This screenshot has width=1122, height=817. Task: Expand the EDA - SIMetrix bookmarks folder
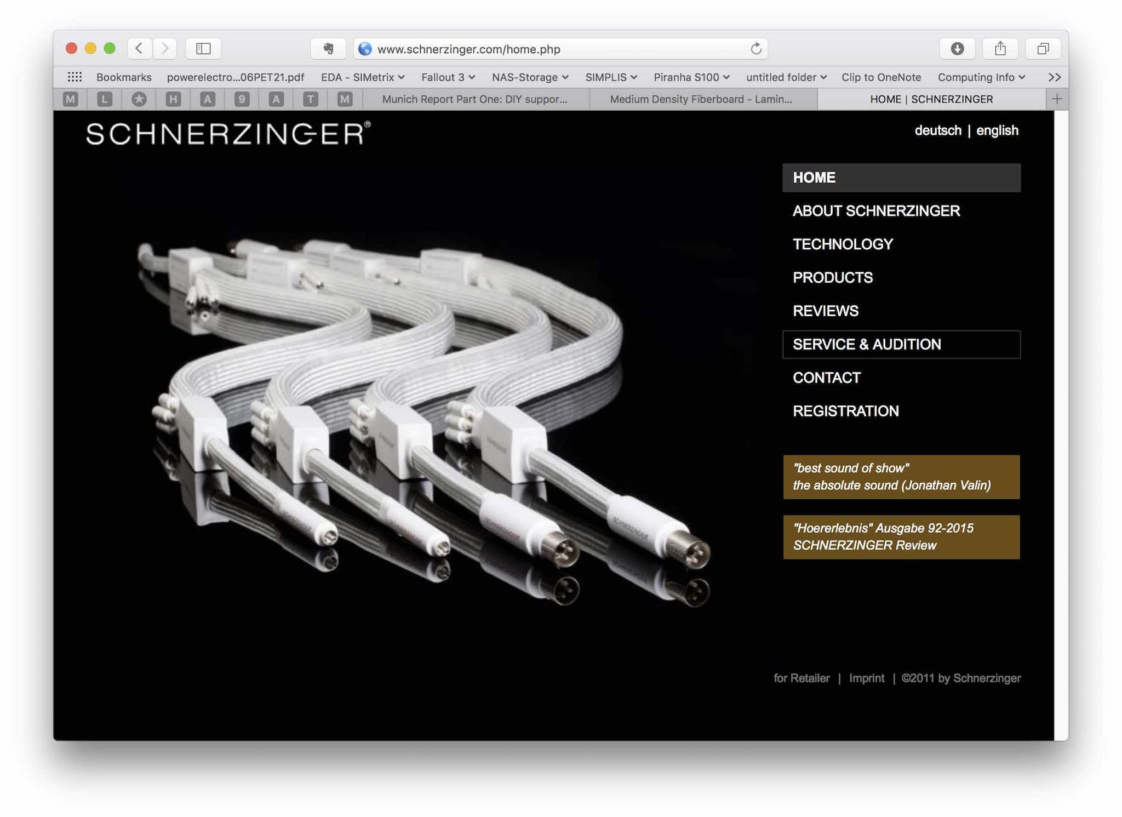click(363, 77)
